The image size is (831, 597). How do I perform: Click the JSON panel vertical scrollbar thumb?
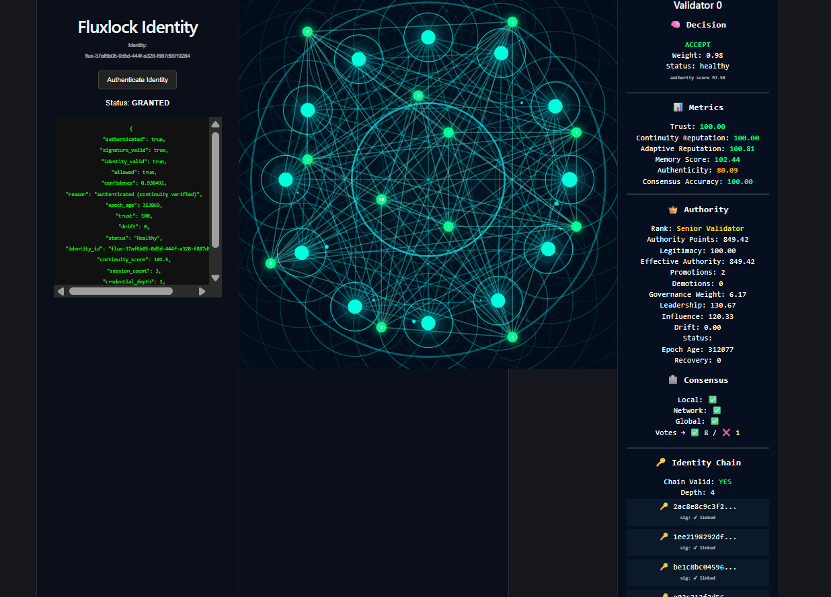[x=215, y=189]
